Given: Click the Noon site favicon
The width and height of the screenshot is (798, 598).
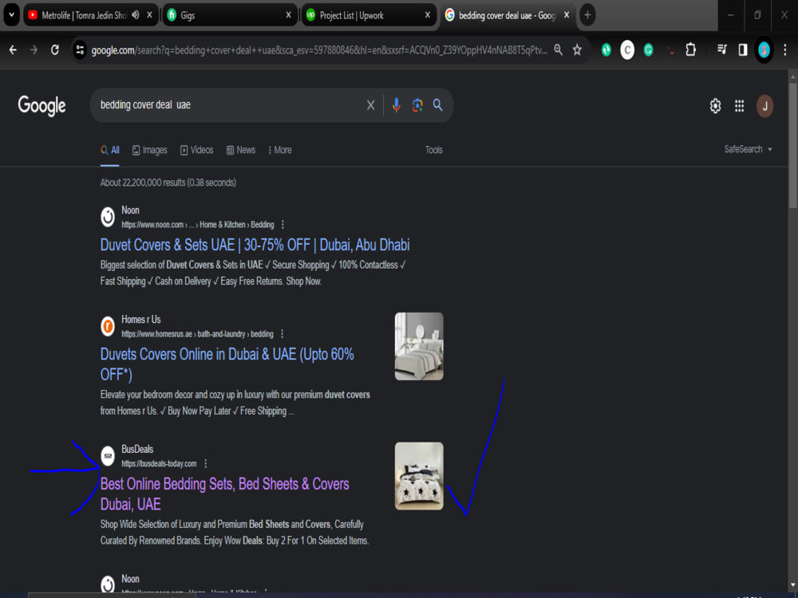Looking at the screenshot, I should [x=108, y=217].
